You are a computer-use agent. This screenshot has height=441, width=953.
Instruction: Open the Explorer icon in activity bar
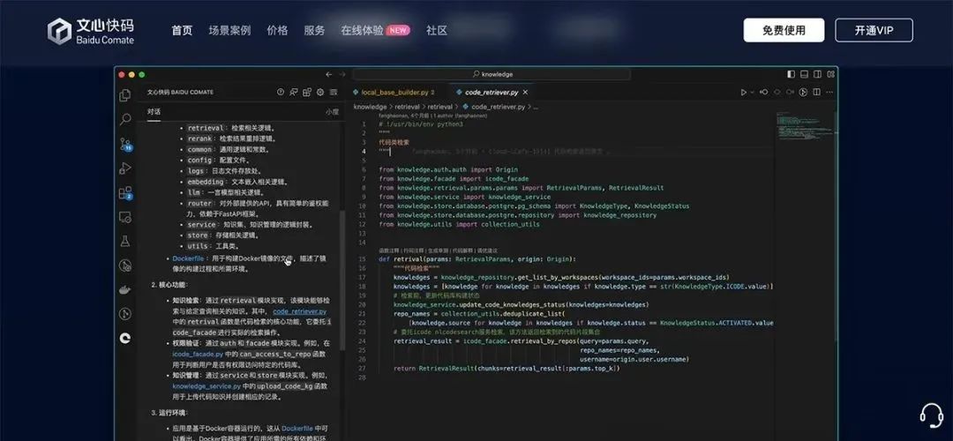125,95
